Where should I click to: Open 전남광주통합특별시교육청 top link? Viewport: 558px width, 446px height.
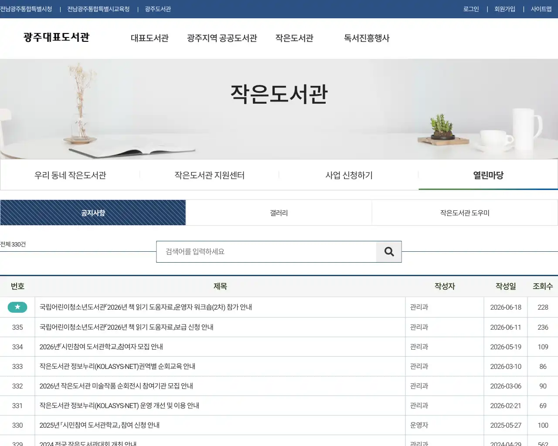pos(99,9)
